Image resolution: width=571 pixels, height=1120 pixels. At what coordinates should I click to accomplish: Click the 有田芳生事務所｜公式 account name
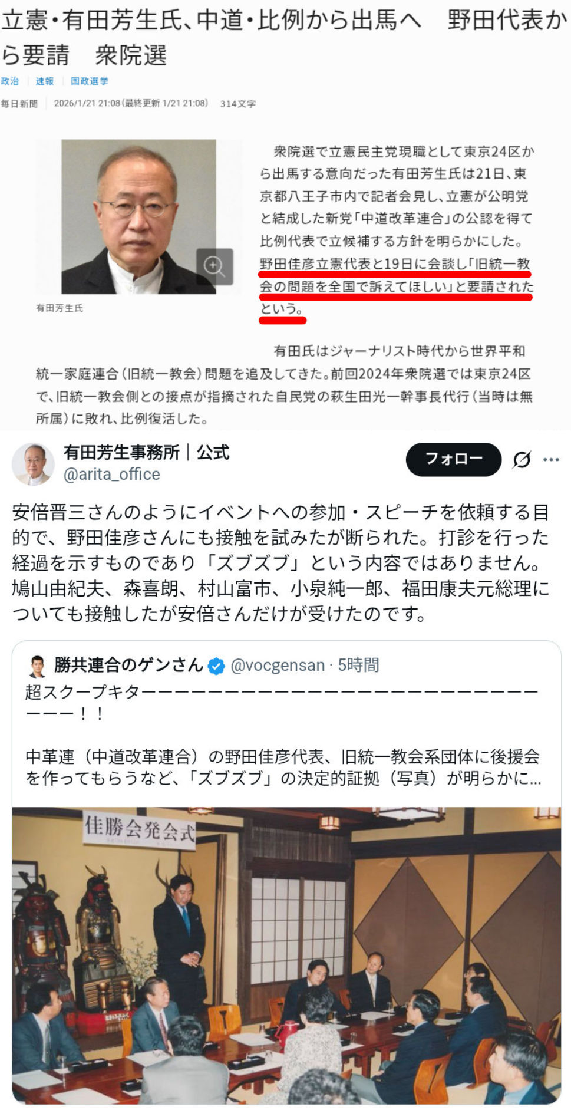(147, 452)
